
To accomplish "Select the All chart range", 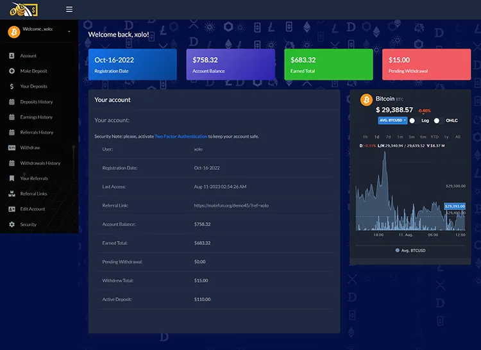I will (x=458, y=137).
